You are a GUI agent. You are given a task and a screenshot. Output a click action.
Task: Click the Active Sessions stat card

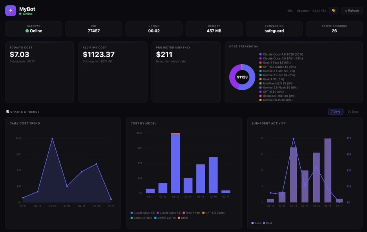(x=334, y=29)
